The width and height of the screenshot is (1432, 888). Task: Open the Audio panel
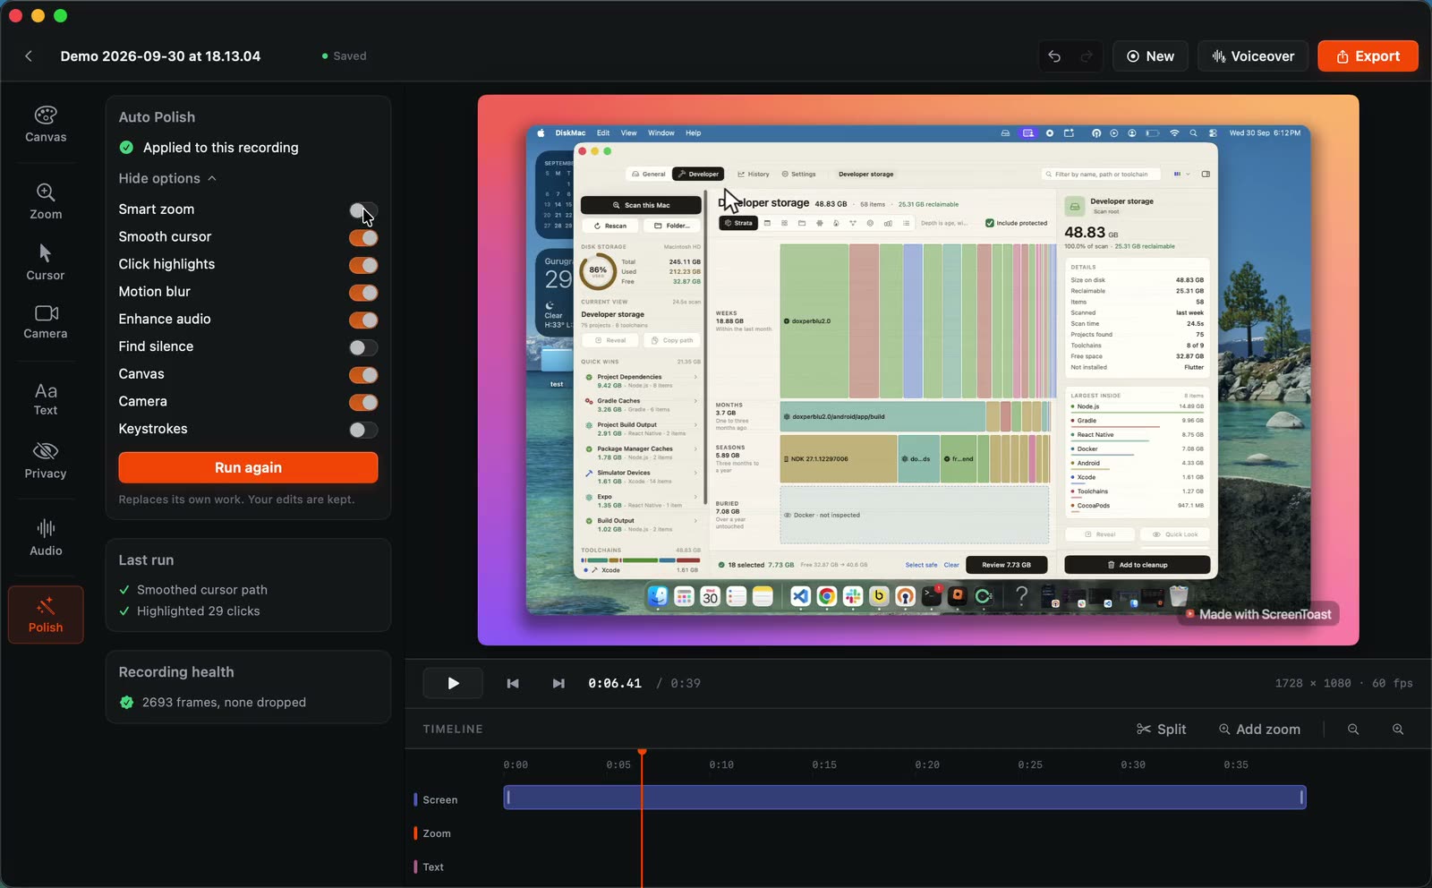pos(46,538)
